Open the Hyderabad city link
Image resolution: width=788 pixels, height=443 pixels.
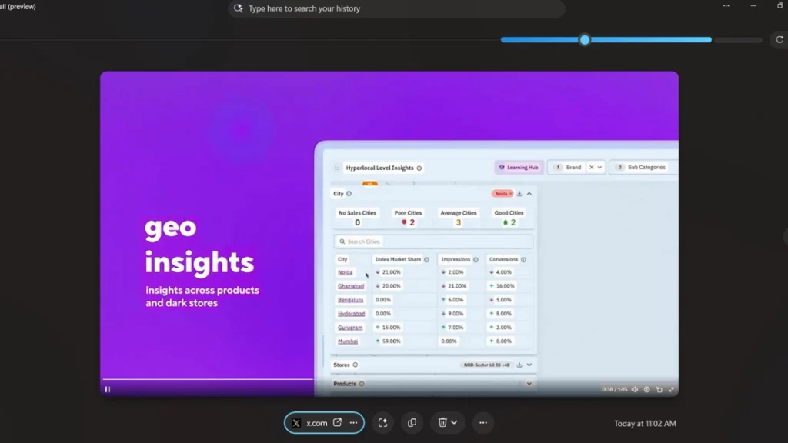[351, 314]
